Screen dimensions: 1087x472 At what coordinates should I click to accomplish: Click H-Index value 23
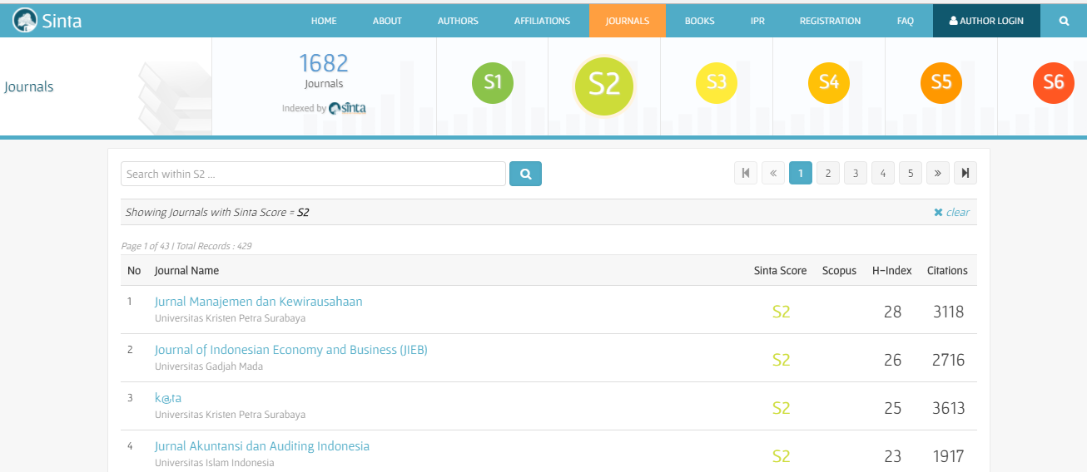[x=892, y=456]
